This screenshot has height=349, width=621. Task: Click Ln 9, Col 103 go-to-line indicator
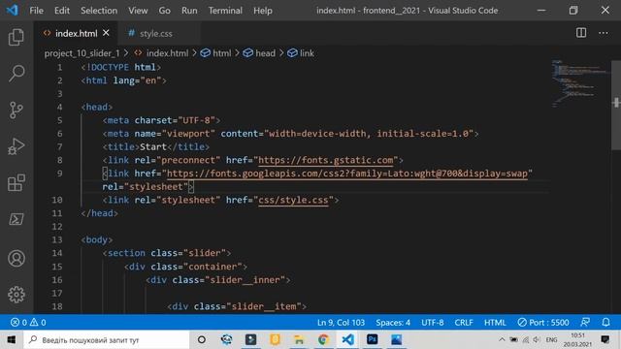pos(341,322)
